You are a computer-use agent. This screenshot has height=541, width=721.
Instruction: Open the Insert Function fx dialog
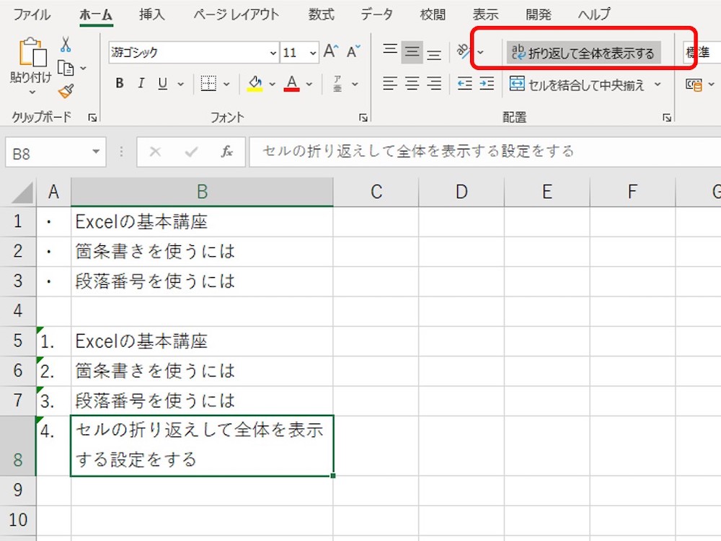coord(226,151)
